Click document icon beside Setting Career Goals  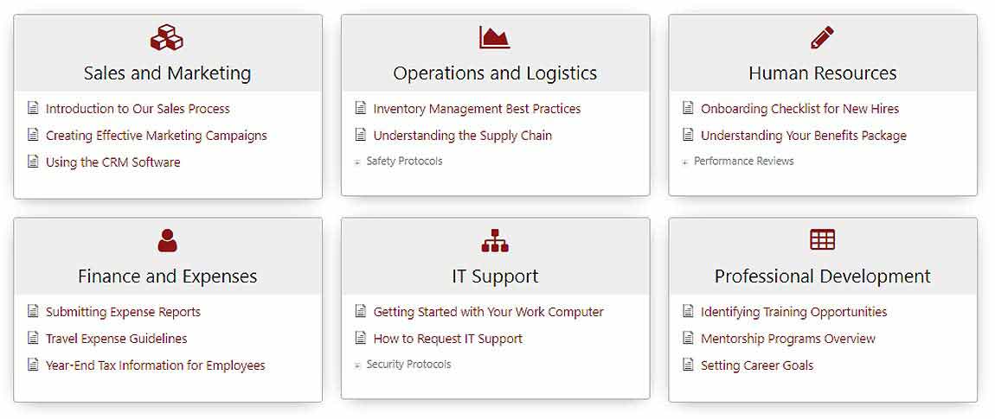tap(689, 365)
